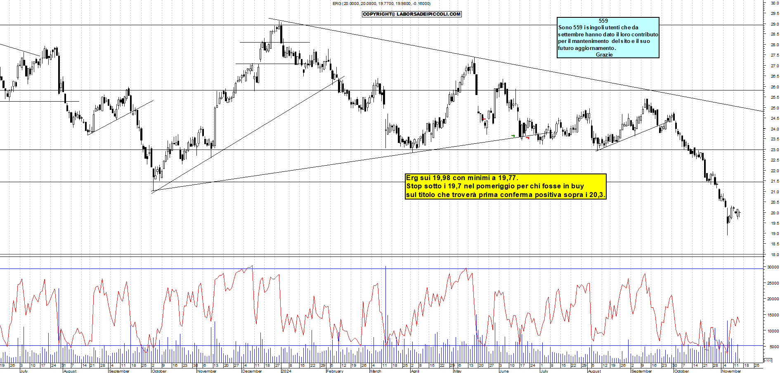
Task: Click the 23.5 price axis label
Action: (775, 140)
